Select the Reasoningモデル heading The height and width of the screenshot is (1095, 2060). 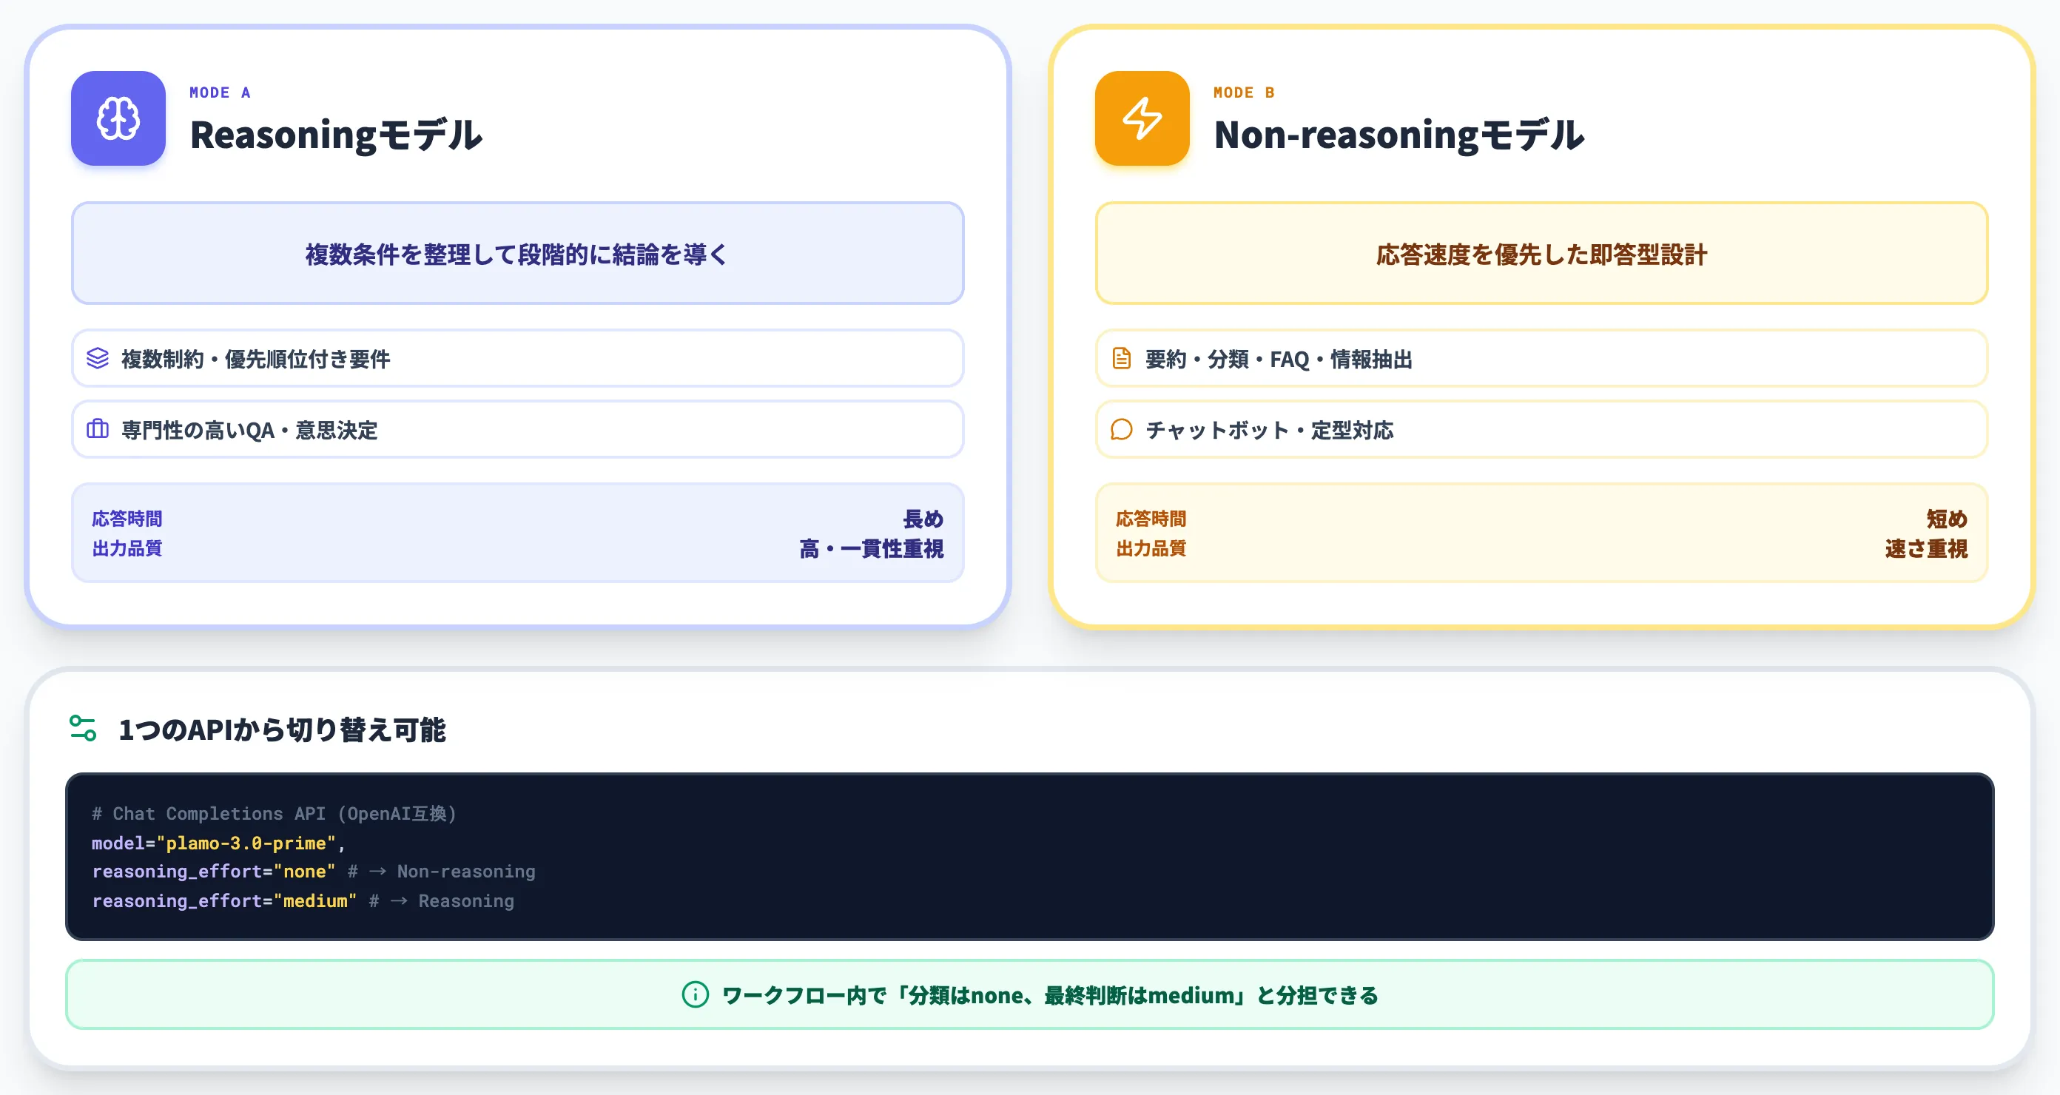coord(337,135)
